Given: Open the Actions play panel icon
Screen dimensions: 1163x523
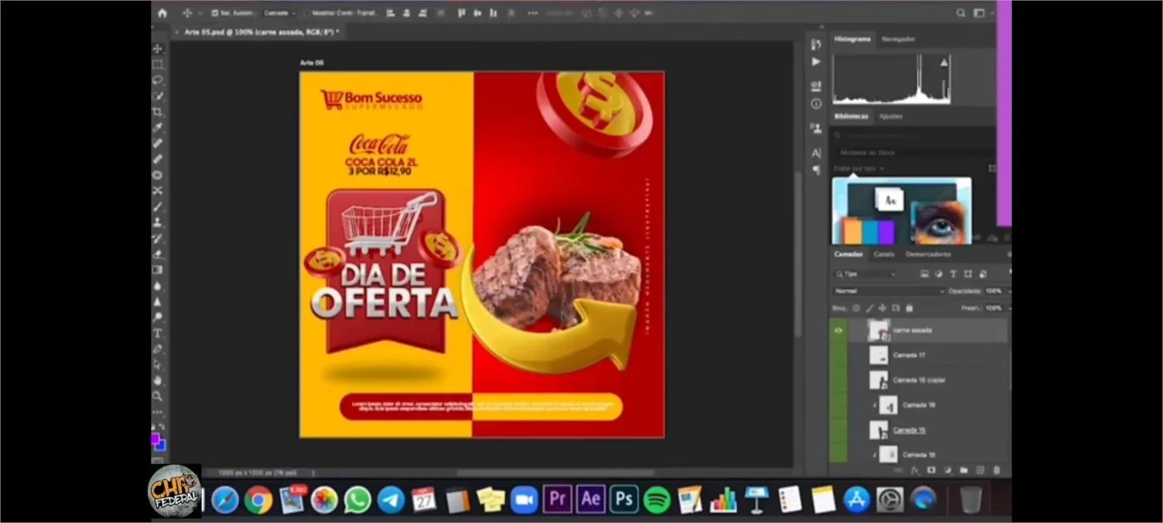Looking at the screenshot, I should (817, 61).
